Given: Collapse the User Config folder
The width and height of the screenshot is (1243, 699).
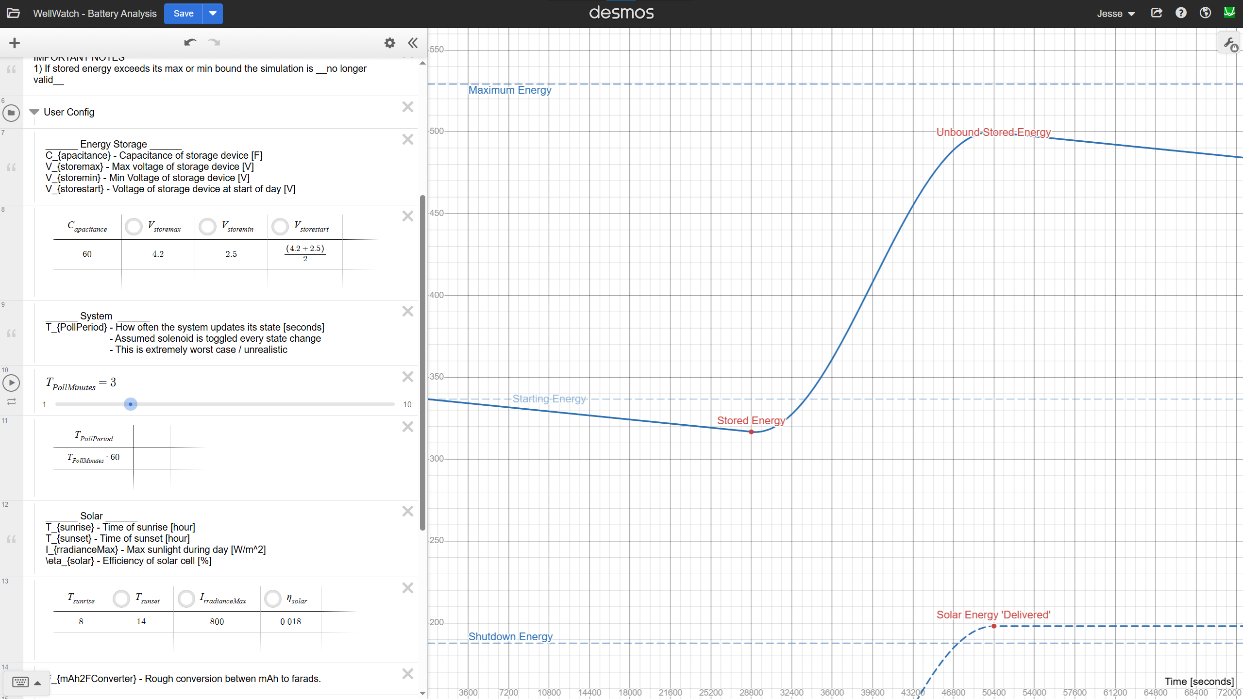Looking at the screenshot, I should pyautogui.click(x=34, y=112).
